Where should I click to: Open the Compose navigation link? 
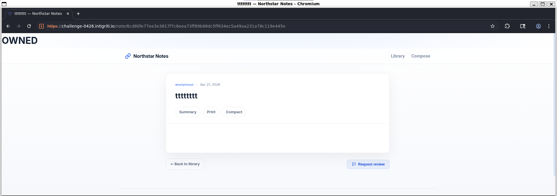[x=421, y=56]
